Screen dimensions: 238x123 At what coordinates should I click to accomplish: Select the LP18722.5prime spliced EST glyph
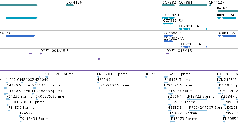tap(197, 99)
